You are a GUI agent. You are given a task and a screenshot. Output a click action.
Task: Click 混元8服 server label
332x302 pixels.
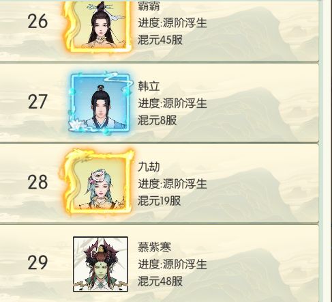tap(157, 120)
